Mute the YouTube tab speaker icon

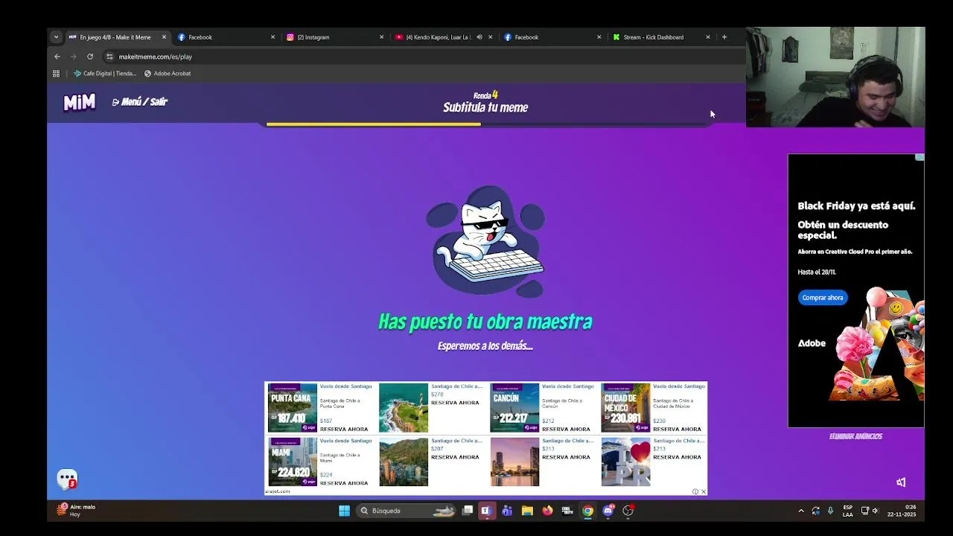tap(479, 37)
